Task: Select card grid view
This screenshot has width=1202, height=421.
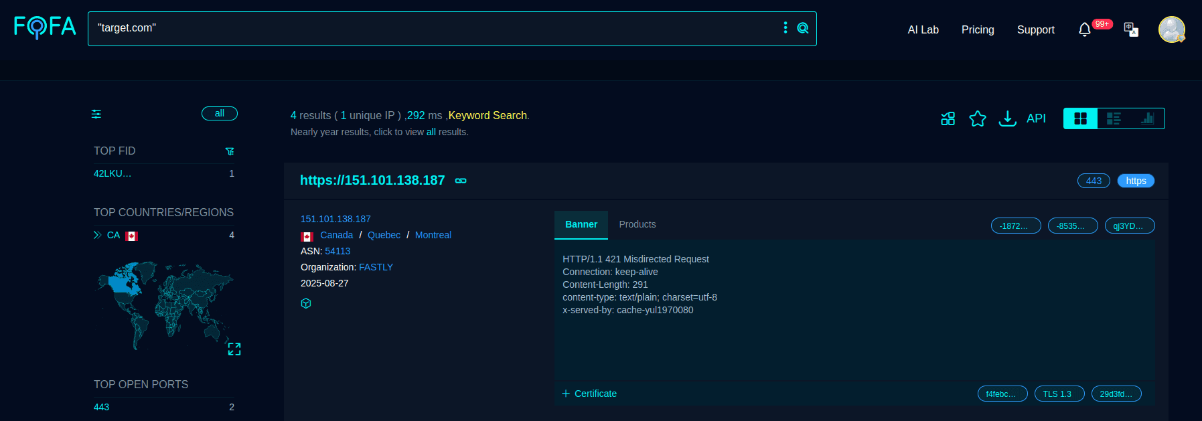Action: (1080, 118)
